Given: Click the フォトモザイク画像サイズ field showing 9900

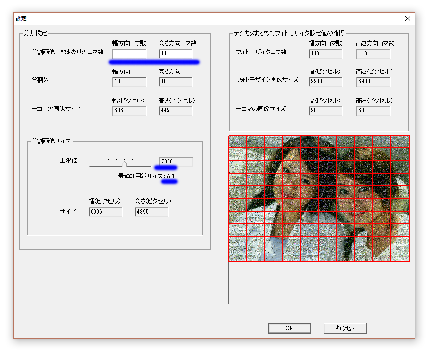Looking at the screenshot, I should 325,81.
